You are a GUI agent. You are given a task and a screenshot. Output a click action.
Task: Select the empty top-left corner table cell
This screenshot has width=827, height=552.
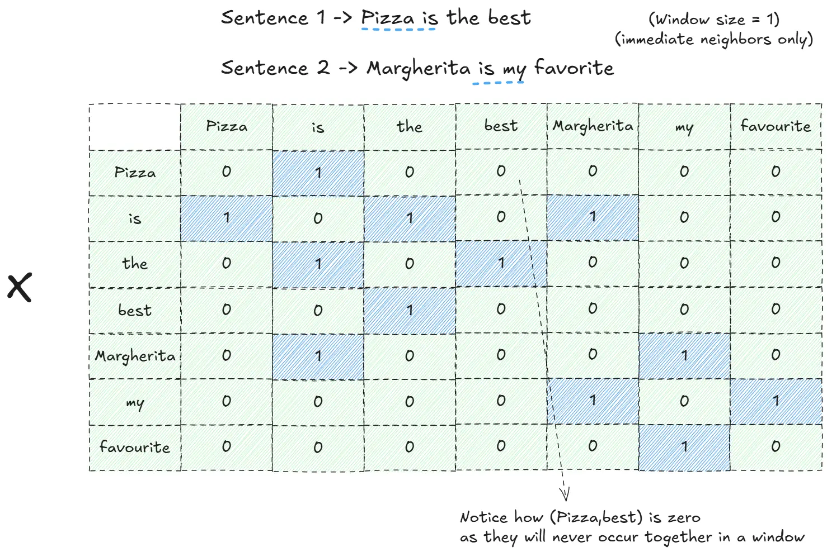(135, 127)
